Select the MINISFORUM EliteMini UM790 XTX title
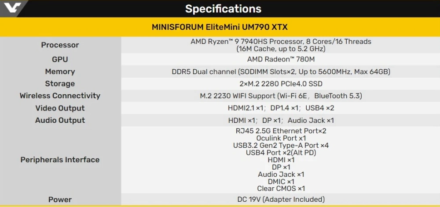The image size is (440, 207). tap(220, 27)
